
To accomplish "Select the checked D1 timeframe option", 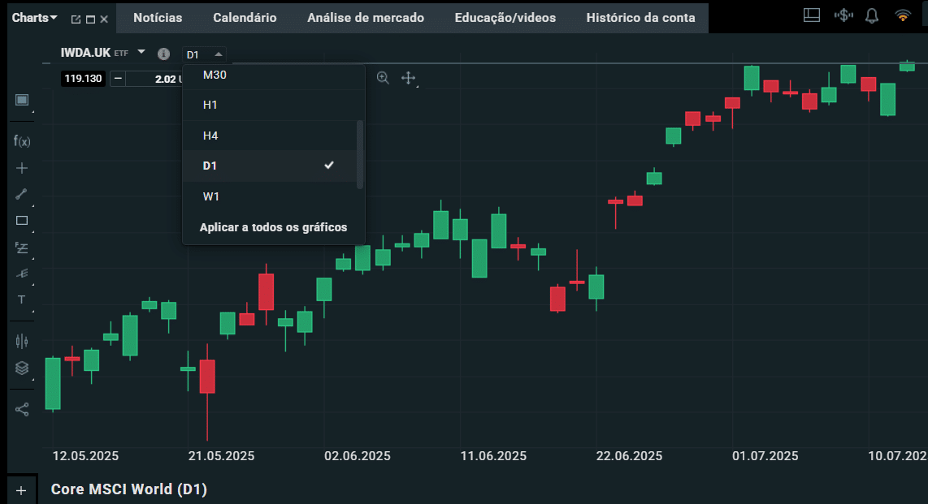I will pos(271,166).
